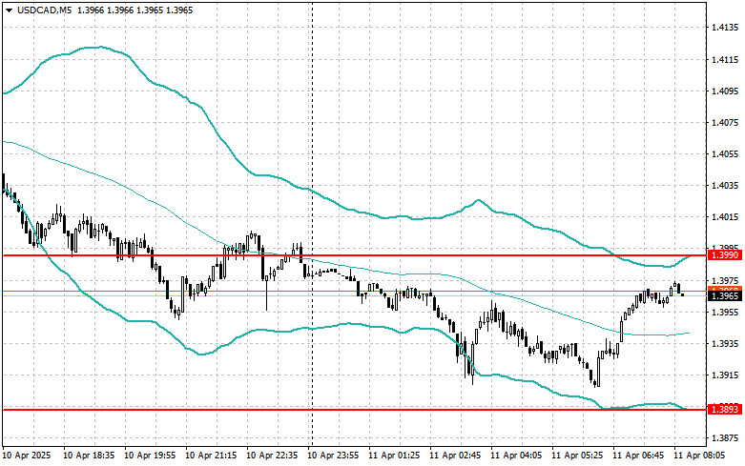Screen dimensions: 745x466
Task: Click the USDCAD,M5 chart title text
Action: click(x=45, y=10)
